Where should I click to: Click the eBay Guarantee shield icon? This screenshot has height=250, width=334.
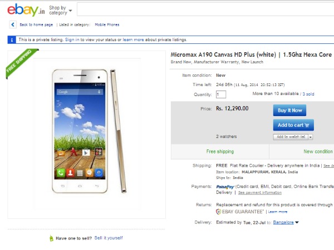click(x=219, y=212)
